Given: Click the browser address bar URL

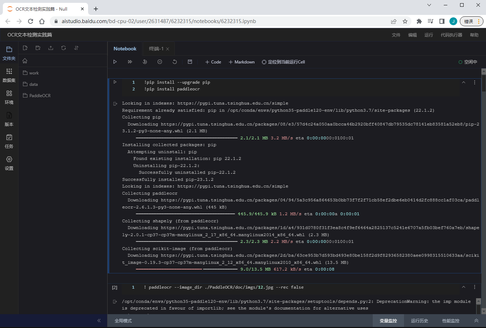Looking at the screenshot, I should [159, 21].
